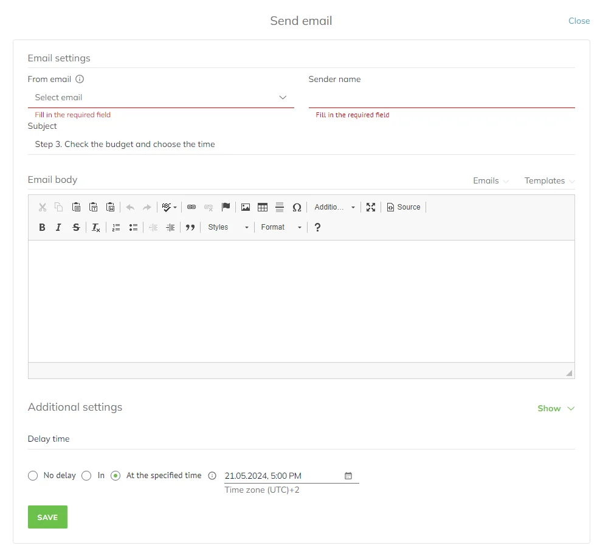Select the No delay radio button

point(33,476)
